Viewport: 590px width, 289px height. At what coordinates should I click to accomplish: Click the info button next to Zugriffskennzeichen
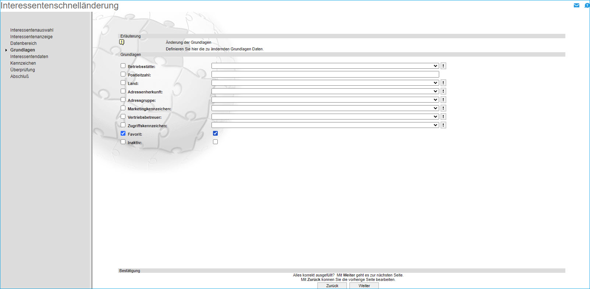443,125
